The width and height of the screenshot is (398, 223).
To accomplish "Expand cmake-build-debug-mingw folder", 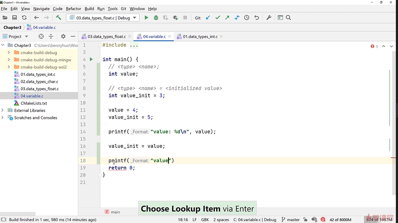I will pyautogui.click(x=9, y=60).
